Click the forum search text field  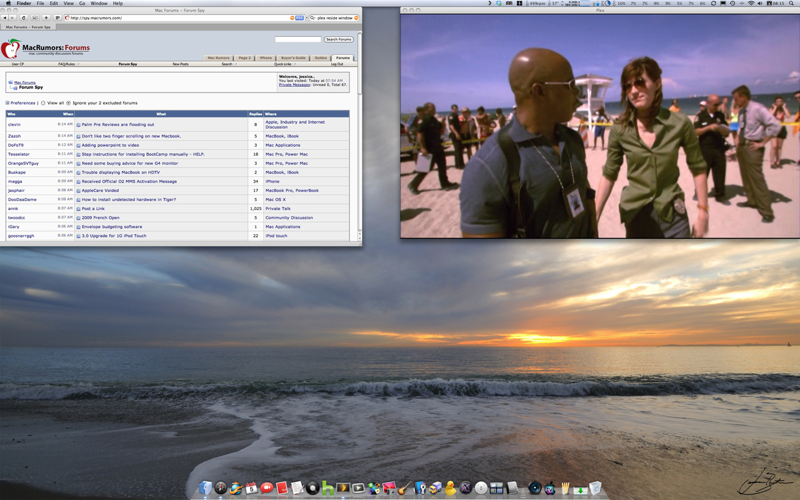(x=297, y=39)
